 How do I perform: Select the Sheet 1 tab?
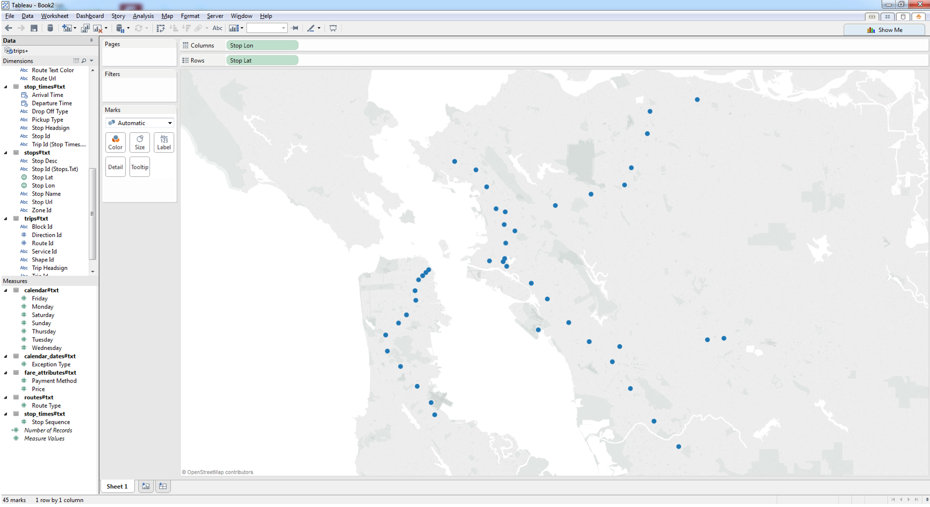(x=117, y=486)
